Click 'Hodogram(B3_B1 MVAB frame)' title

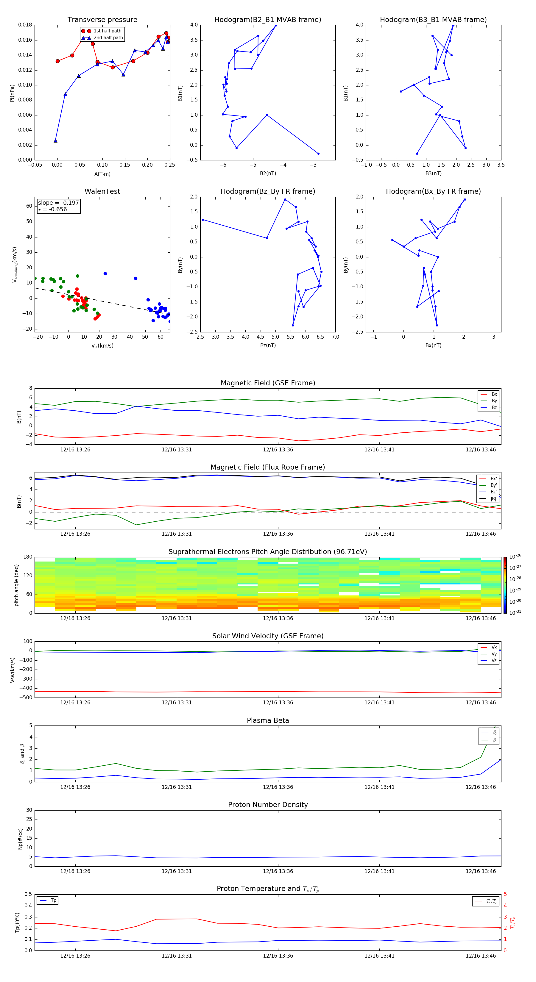pos(433,19)
